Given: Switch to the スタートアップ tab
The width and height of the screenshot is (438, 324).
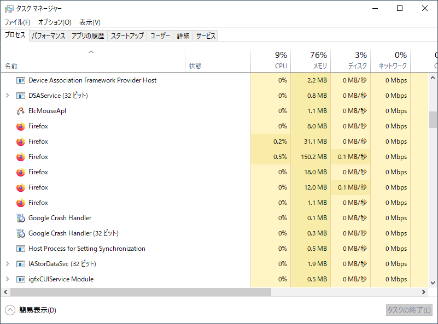Looking at the screenshot, I should (x=127, y=36).
